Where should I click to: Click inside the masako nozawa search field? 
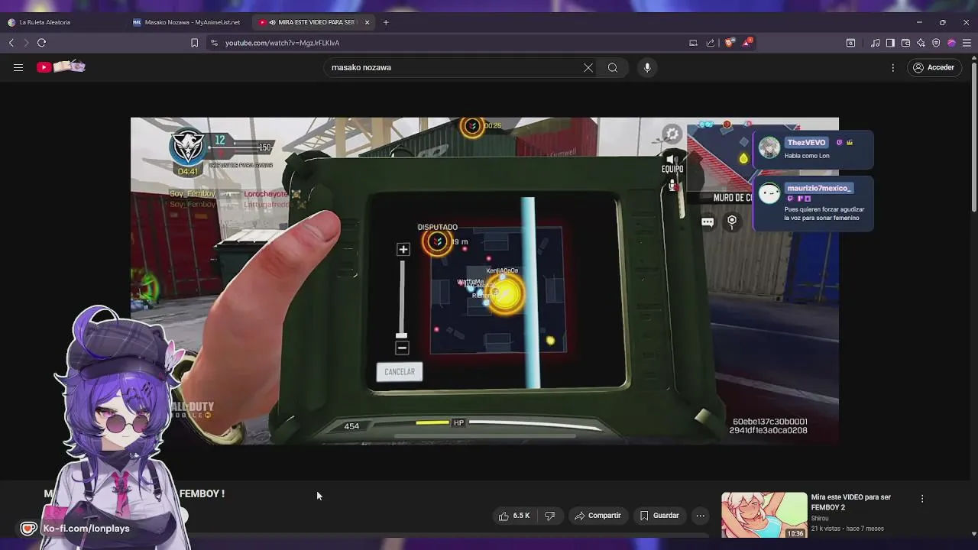point(455,67)
